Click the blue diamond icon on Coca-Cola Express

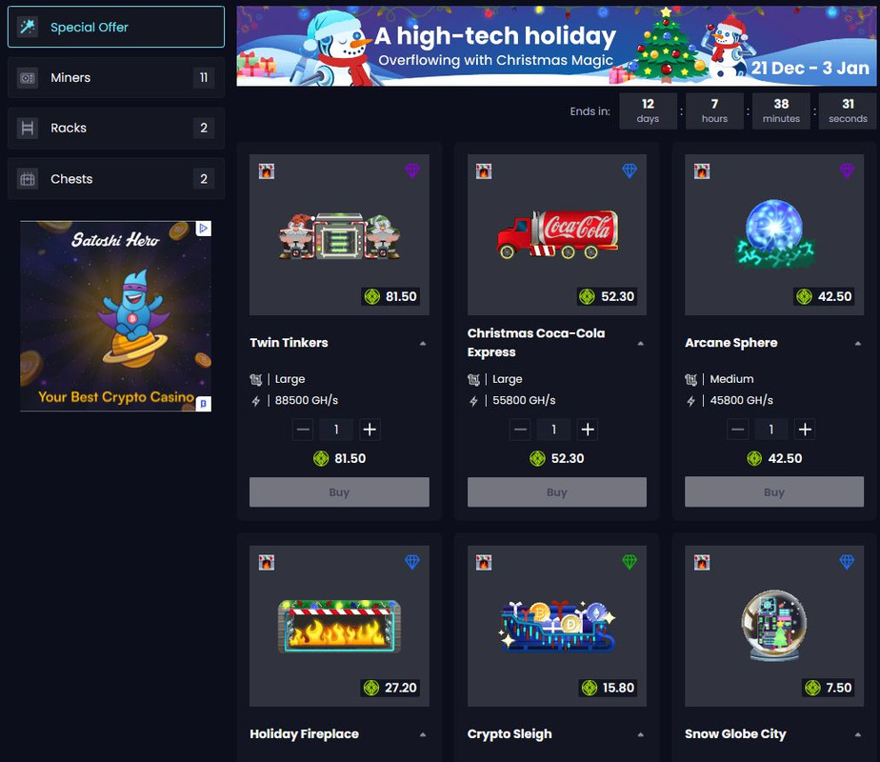[630, 170]
